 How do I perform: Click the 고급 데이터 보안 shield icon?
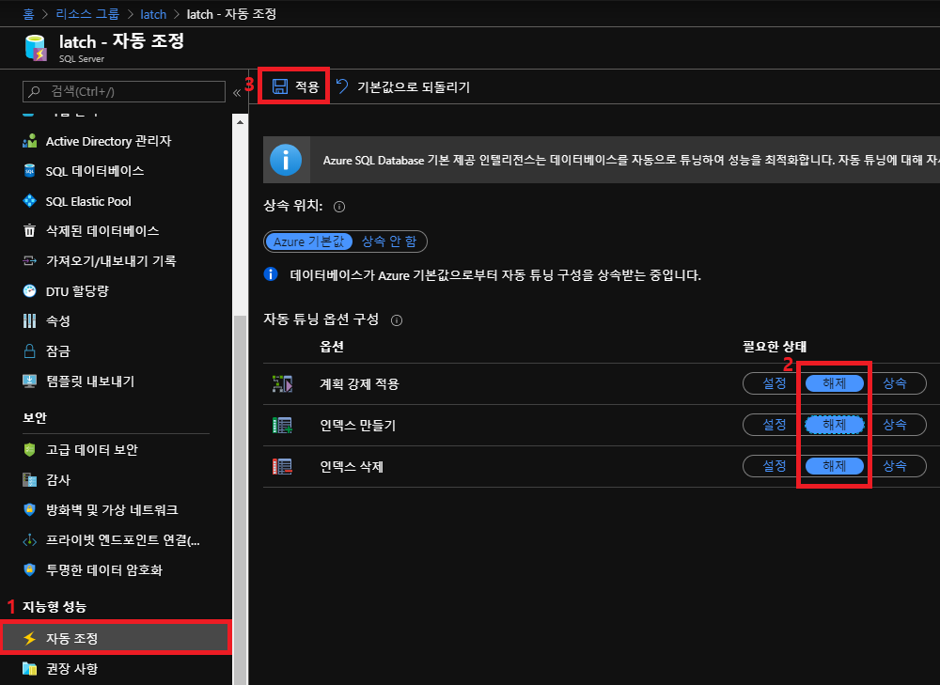click(29, 449)
